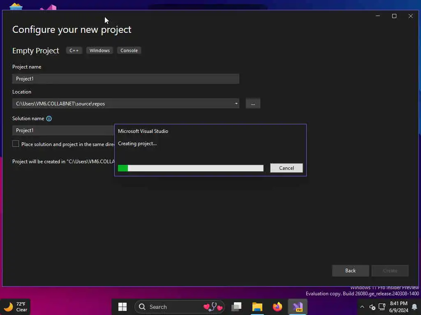Open the notifications bell icon
This screenshot has width=421, height=315.
coord(414,307)
